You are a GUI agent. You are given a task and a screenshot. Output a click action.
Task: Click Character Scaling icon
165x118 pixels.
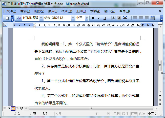(x=125, y=18)
